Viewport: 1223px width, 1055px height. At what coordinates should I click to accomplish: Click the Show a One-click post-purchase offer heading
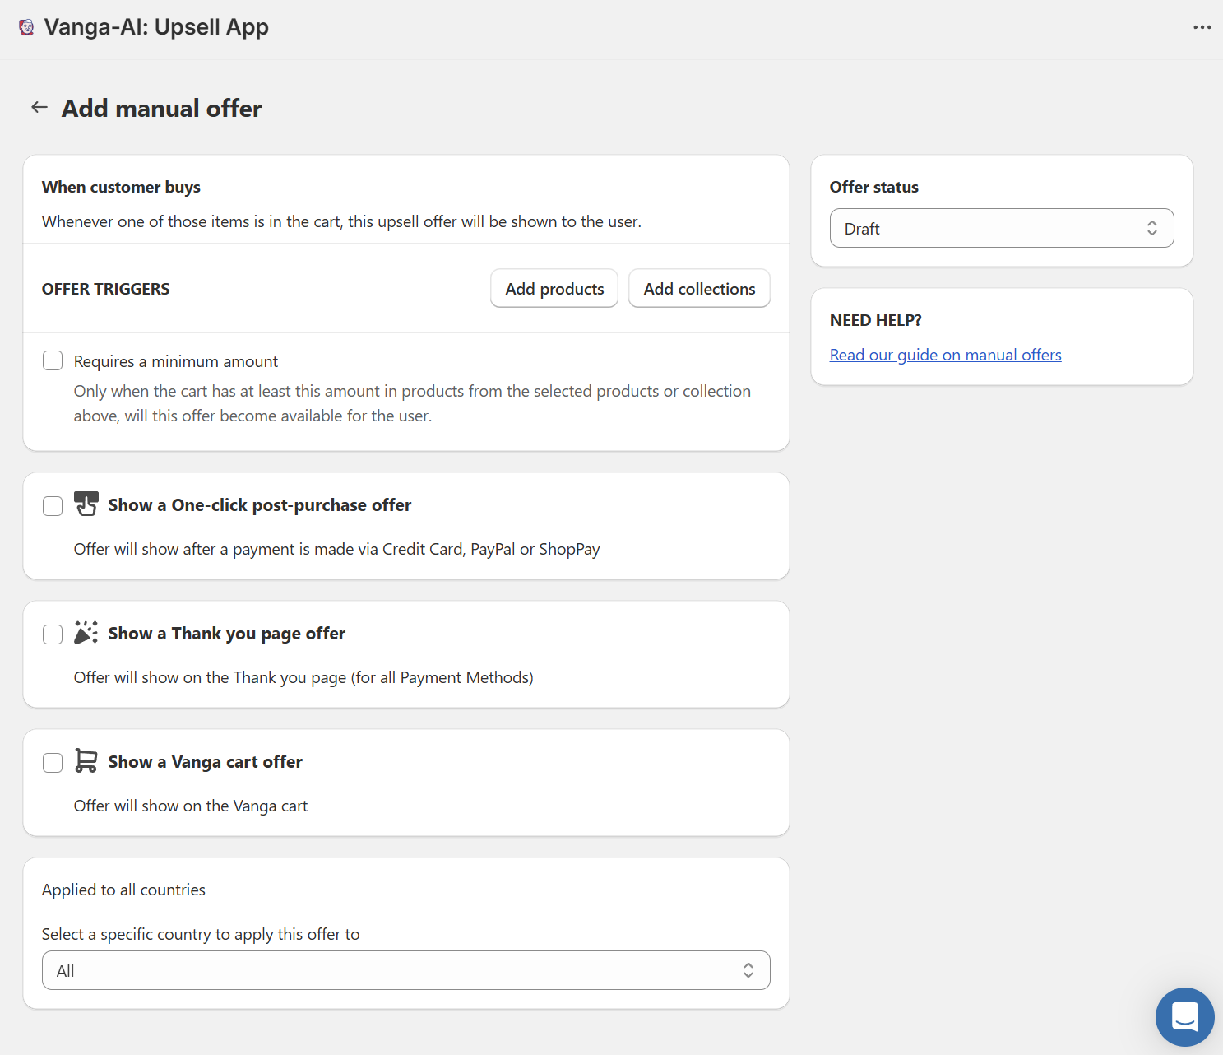pos(259,505)
